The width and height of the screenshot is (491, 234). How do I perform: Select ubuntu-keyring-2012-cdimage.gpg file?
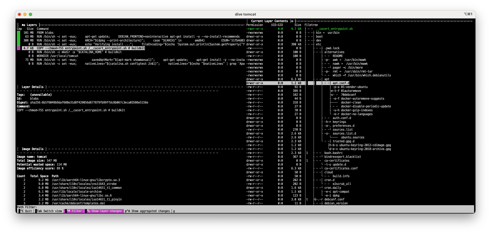coord(365,145)
